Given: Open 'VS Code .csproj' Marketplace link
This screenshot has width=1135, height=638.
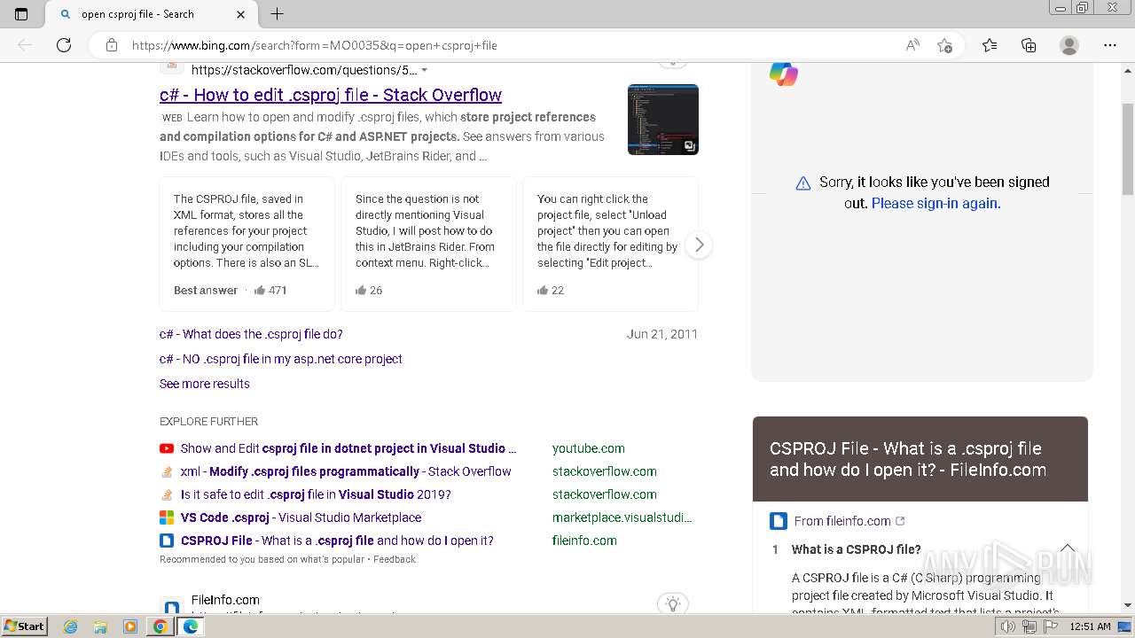Looking at the screenshot, I should (x=301, y=517).
